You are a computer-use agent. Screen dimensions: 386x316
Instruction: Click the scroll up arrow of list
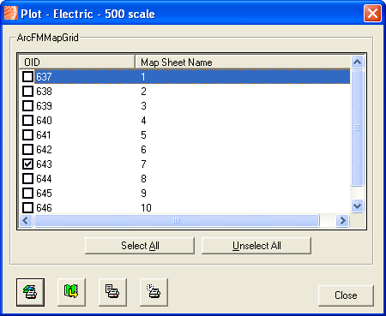(x=357, y=62)
